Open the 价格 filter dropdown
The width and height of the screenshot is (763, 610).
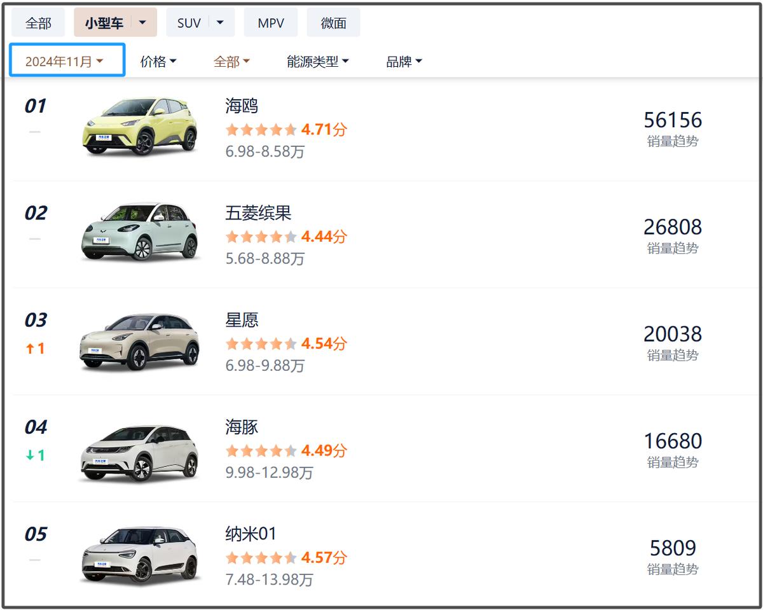(x=158, y=62)
